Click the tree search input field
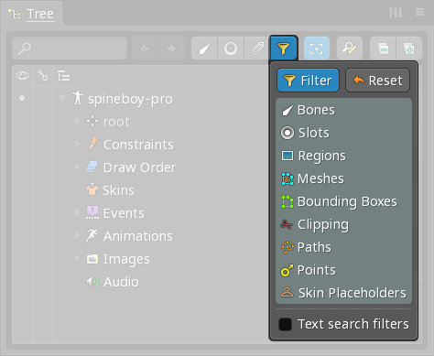434x356 pixels. [x=70, y=49]
